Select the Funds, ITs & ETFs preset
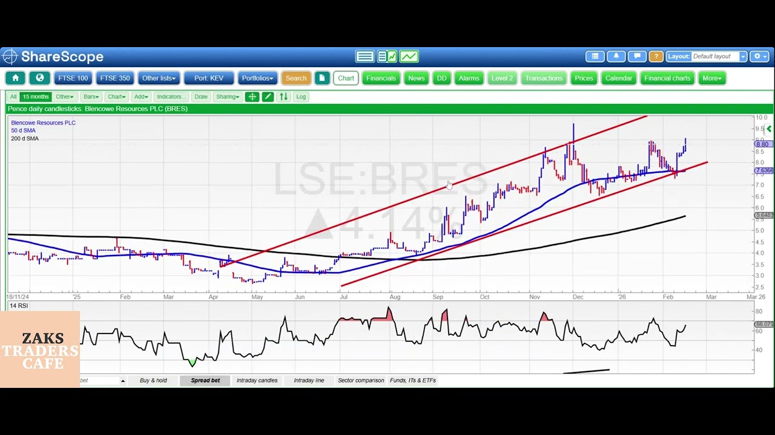The height and width of the screenshot is (435, 775). coord(413,381)
